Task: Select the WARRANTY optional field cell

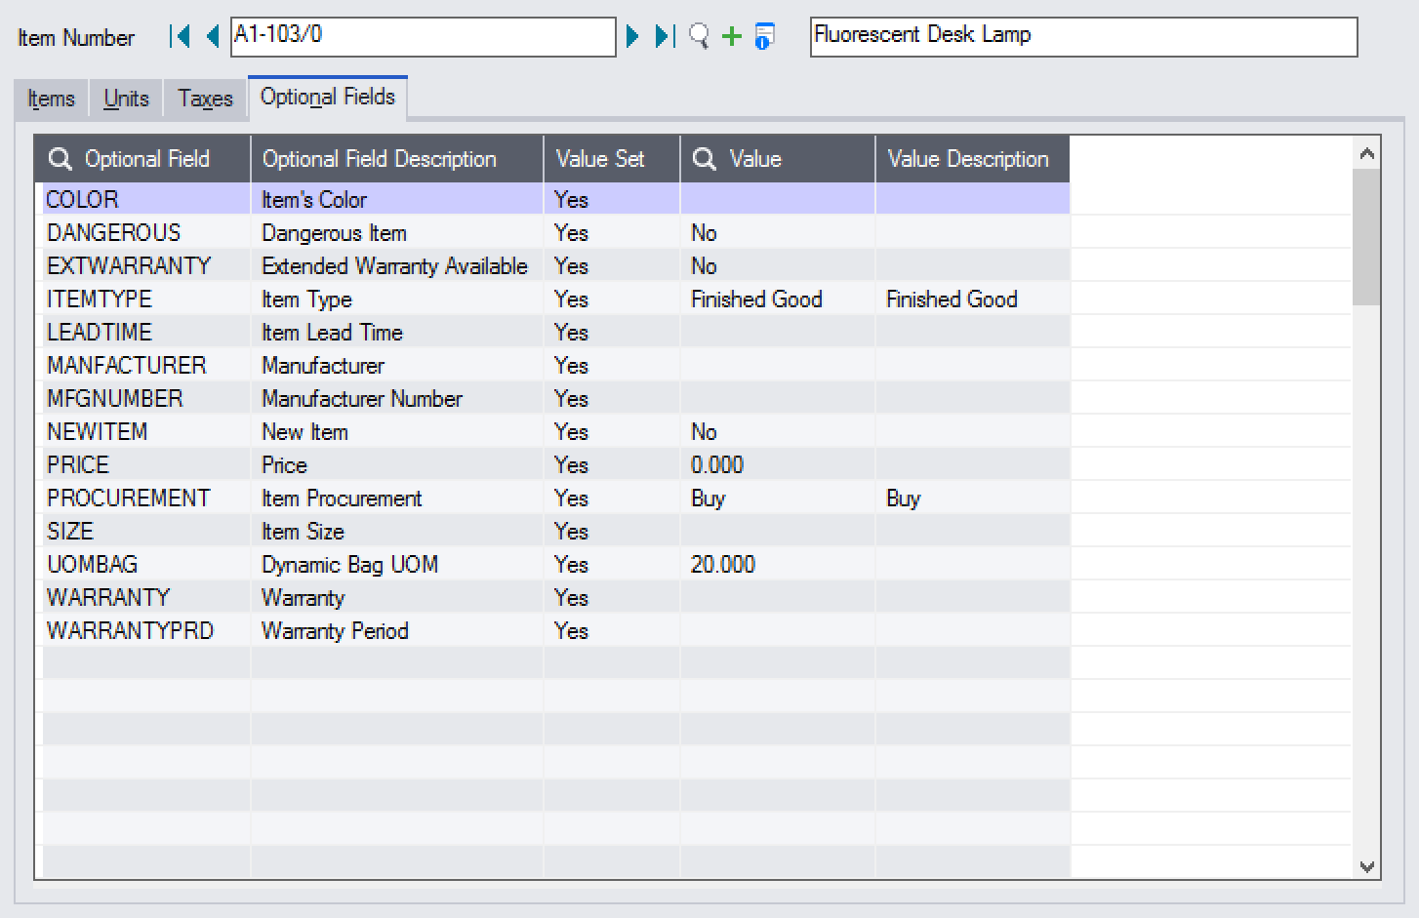Action: pos(146,597)
